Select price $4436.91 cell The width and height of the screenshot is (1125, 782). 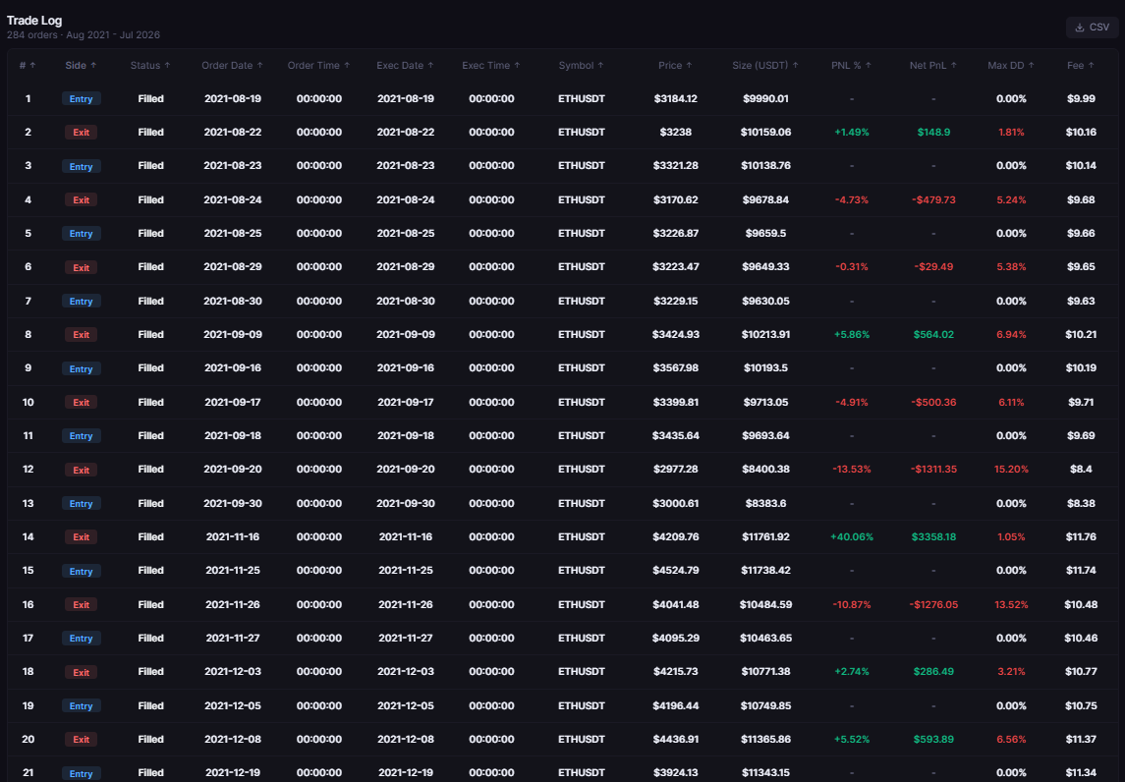click(x=675, y=739)
